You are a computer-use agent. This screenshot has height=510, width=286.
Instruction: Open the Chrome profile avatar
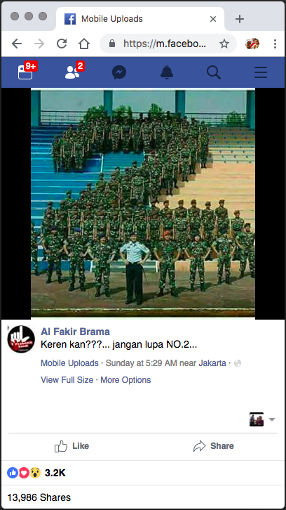point(252,44)
